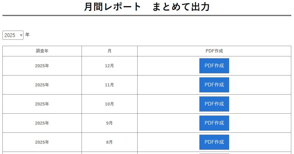Create PDF for 11月 report
294x154 pixels.
(x=214, y=85)
